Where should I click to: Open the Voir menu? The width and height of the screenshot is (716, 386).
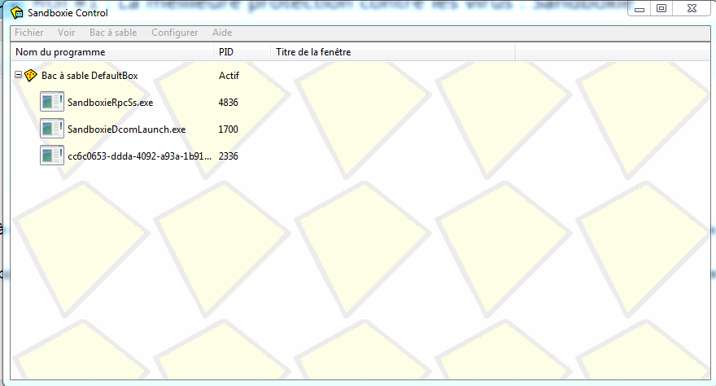click(66, 33)
